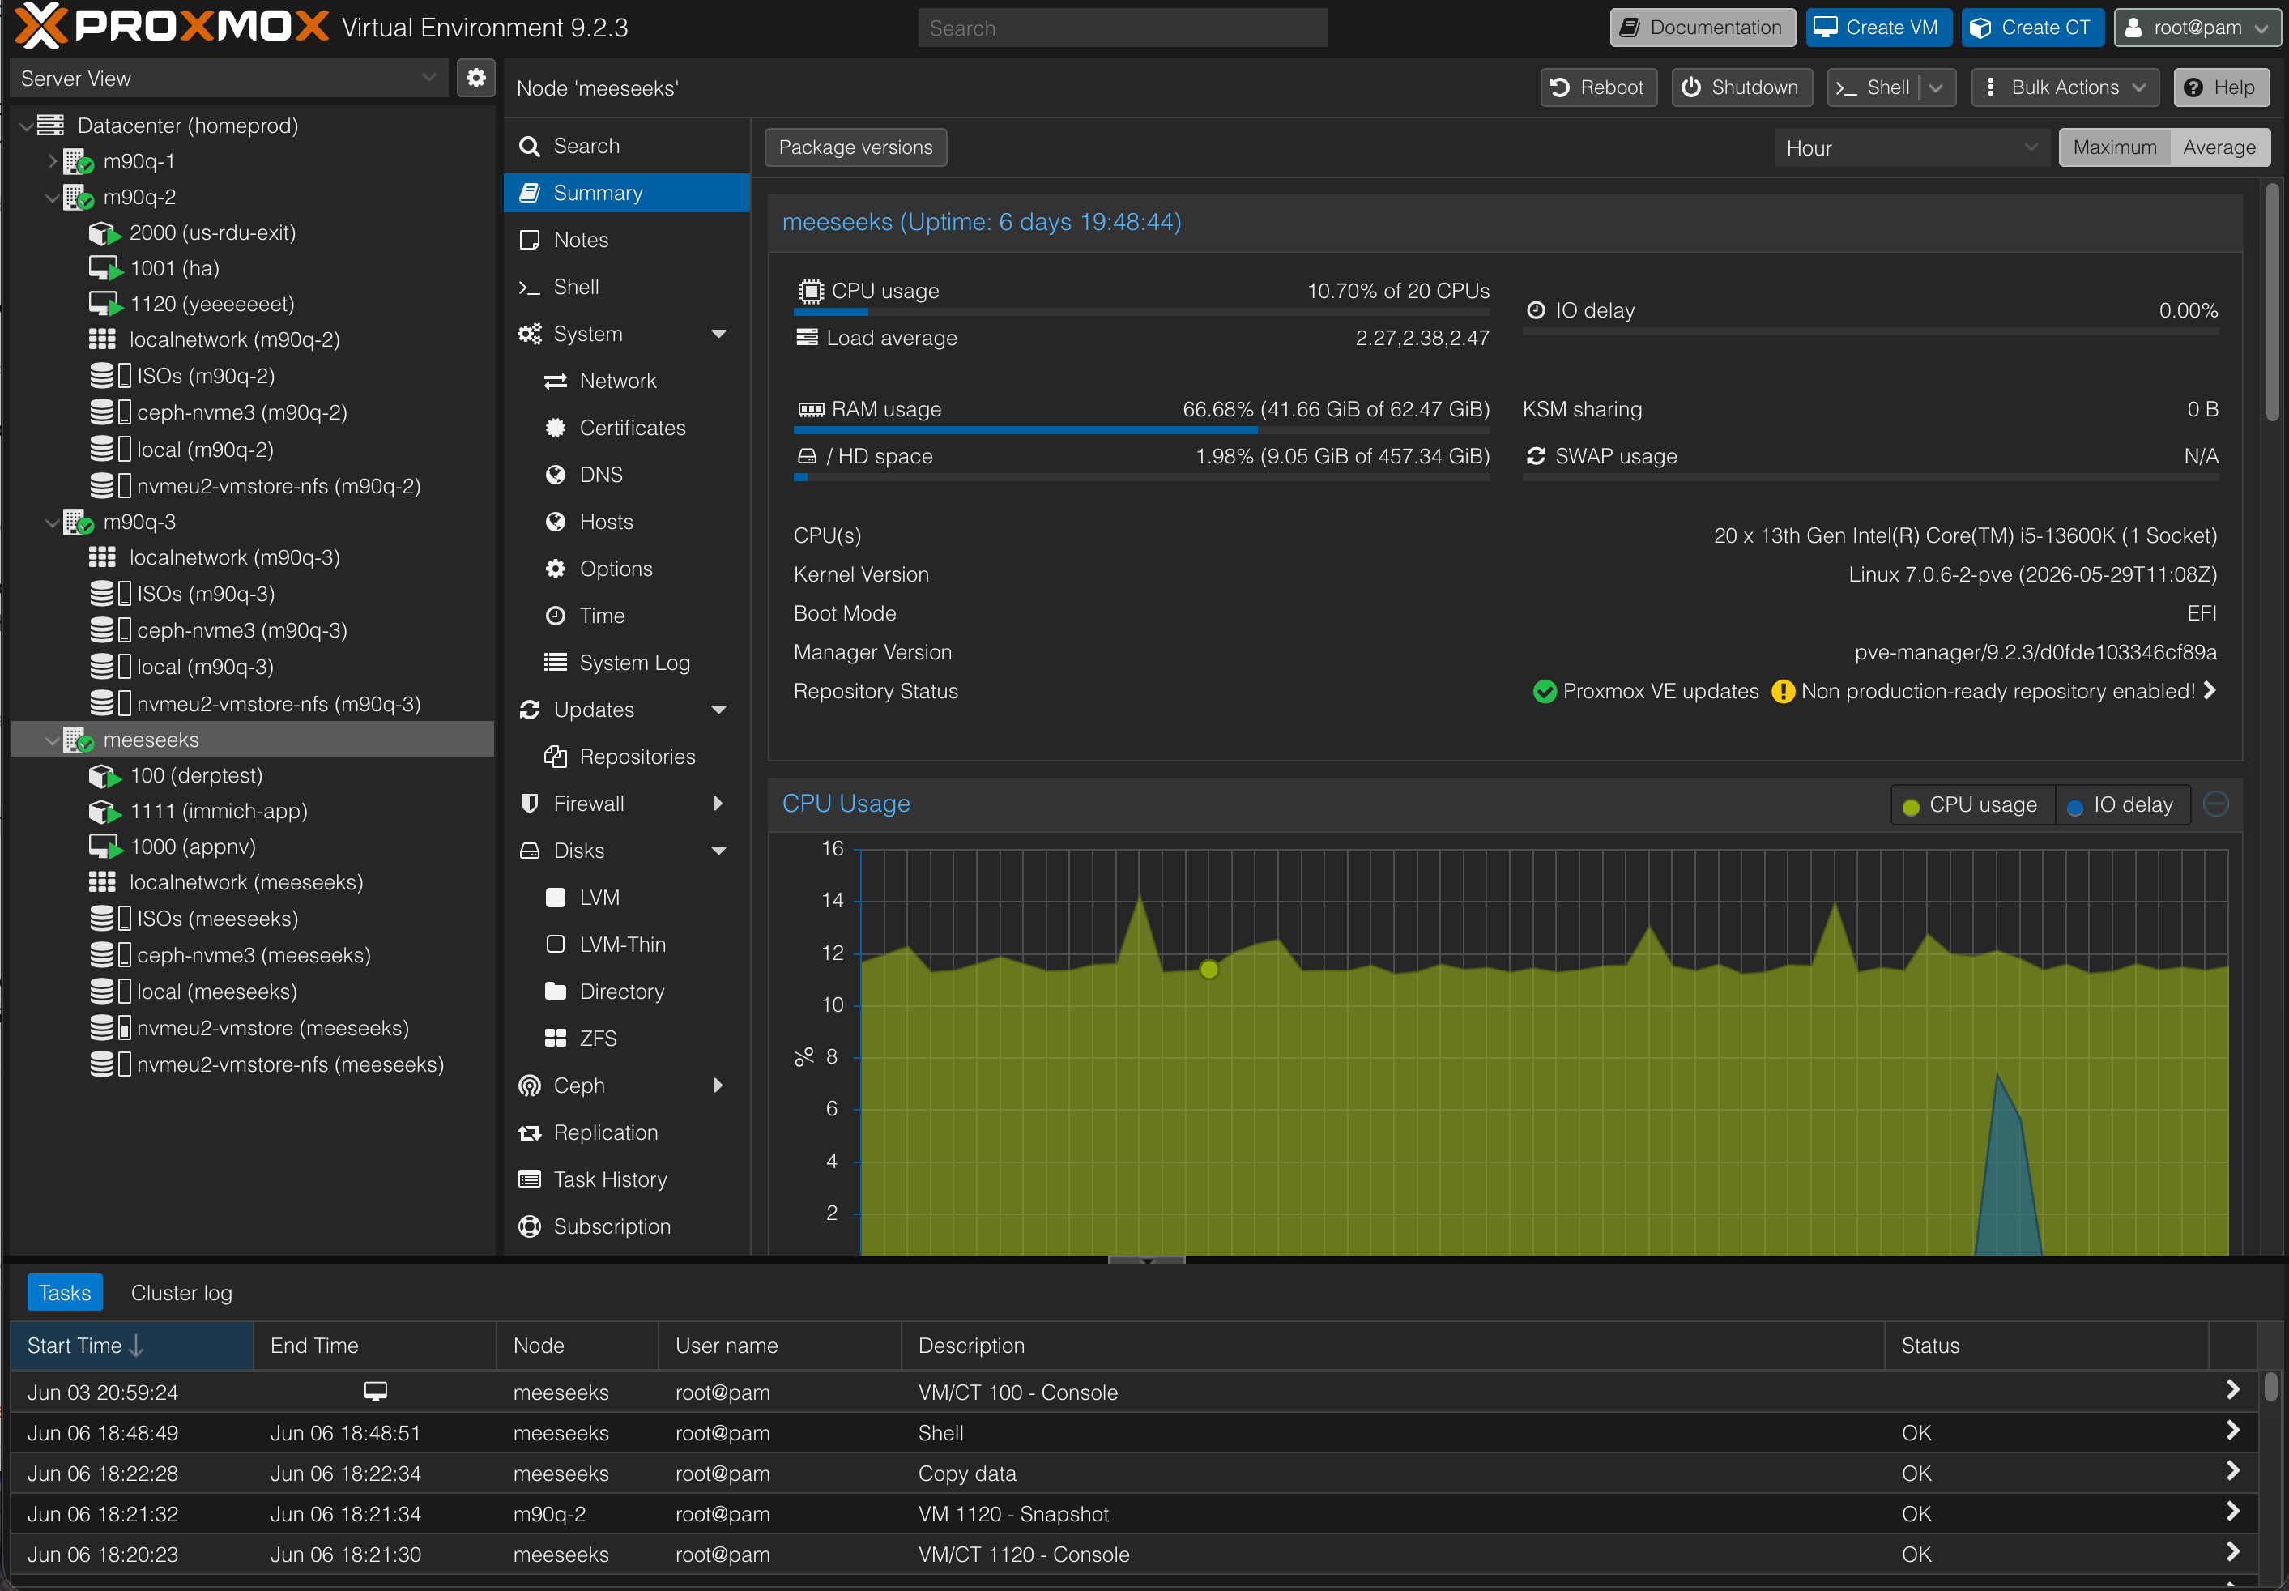The width and height of the screenshot is (2289, 1591).
Task: Switch to the Cluster log tab
Action: [x=181, y=1293]
